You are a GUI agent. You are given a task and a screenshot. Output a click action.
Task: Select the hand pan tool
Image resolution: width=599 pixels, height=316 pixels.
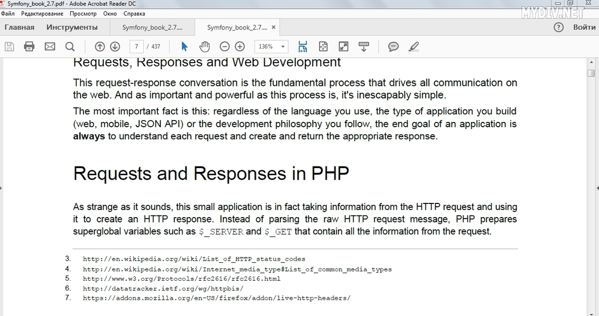[204, 47]
